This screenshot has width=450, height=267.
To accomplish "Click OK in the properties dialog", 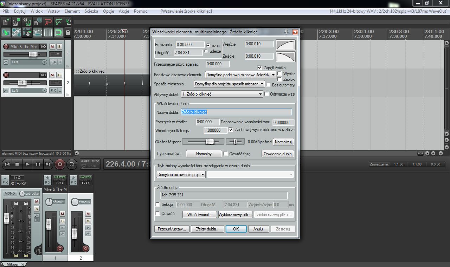I will pyautogui.click(x=236, y=229).
